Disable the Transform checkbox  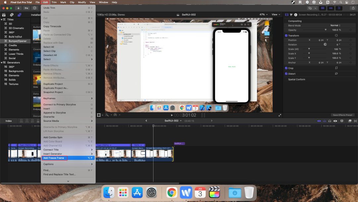click(286, 36)
